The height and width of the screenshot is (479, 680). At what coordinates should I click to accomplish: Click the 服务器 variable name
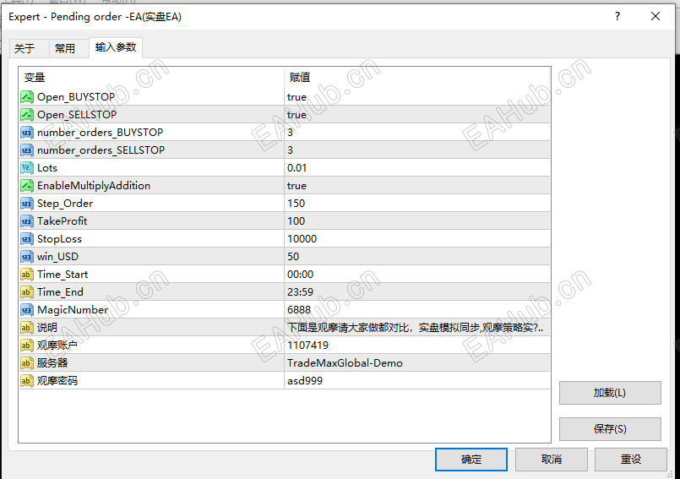[52, 363]
